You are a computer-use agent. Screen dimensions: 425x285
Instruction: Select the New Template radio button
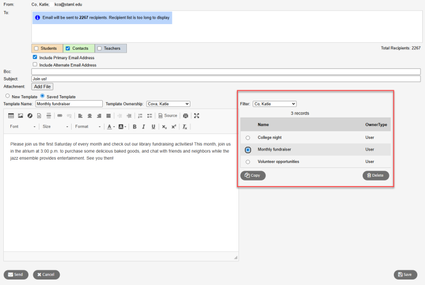point(7,96)
